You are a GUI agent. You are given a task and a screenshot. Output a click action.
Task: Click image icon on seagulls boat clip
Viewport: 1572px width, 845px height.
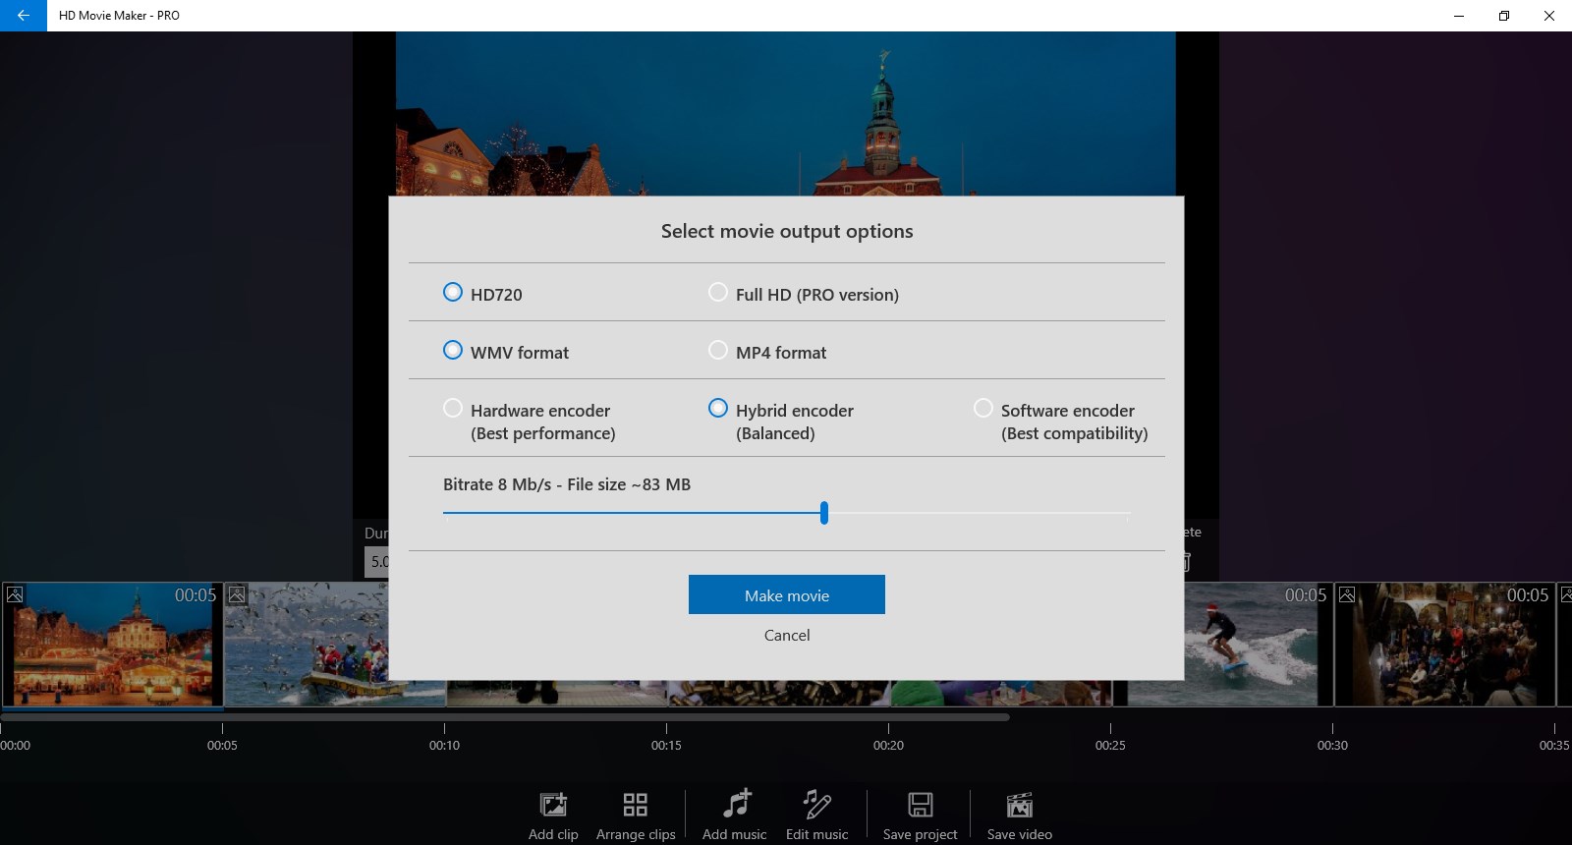pos(237,594)
